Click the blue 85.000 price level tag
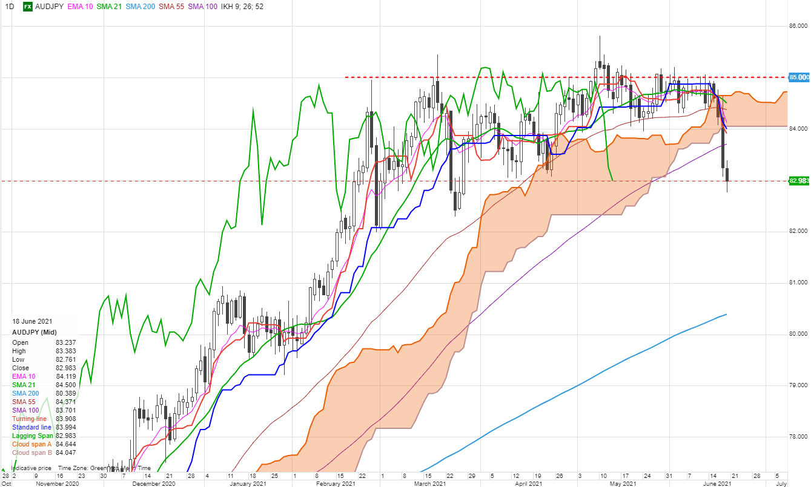 click(x=799, y=77)
